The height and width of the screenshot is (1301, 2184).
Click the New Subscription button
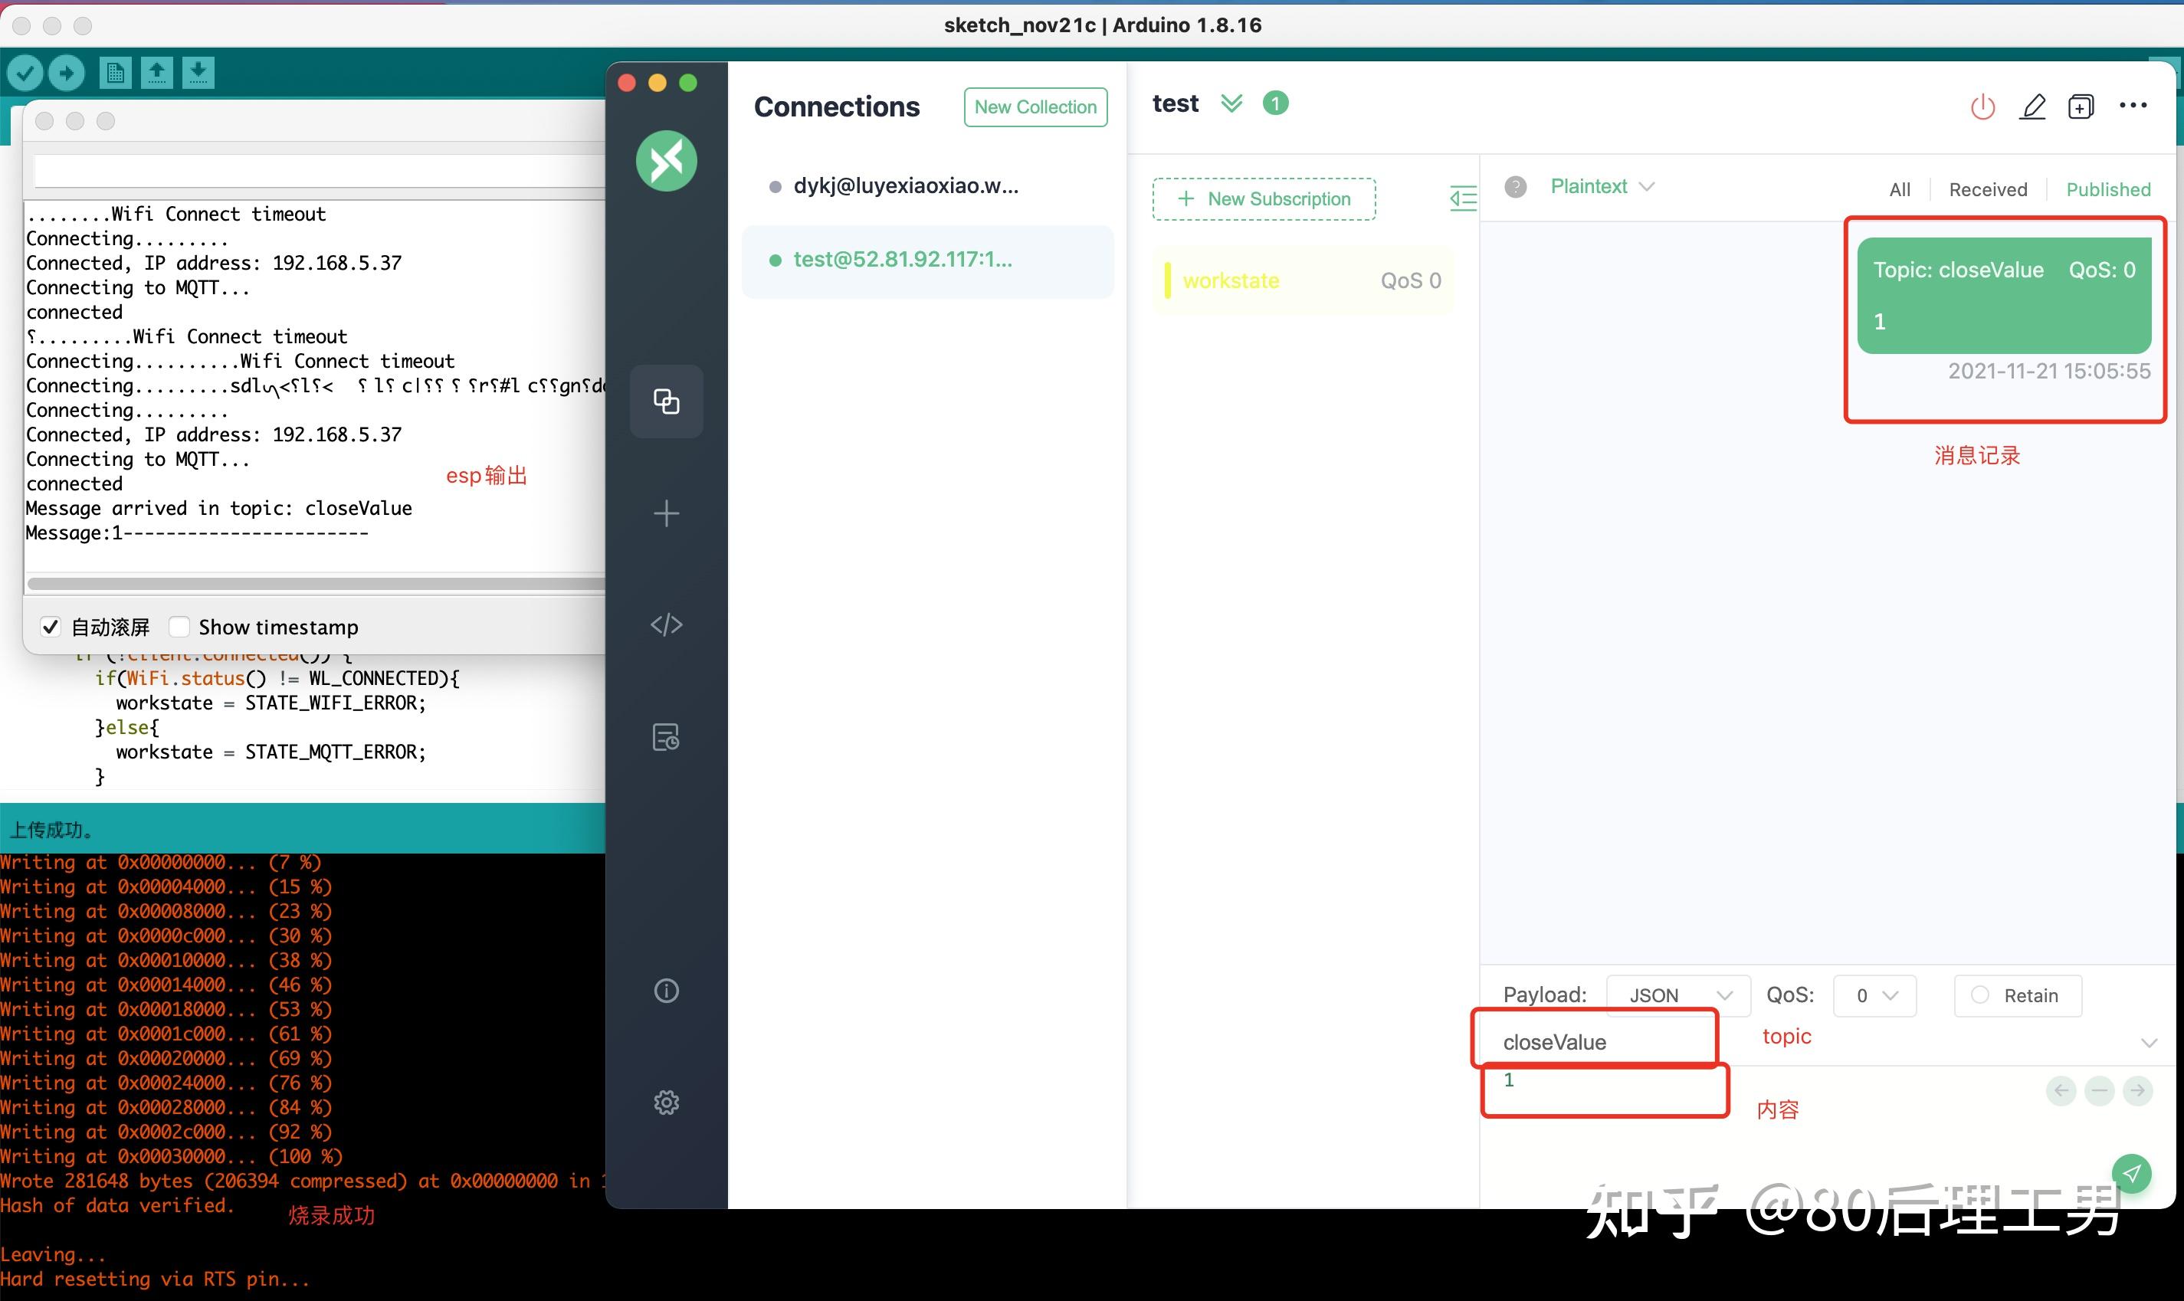click(x=1264, y=199)
